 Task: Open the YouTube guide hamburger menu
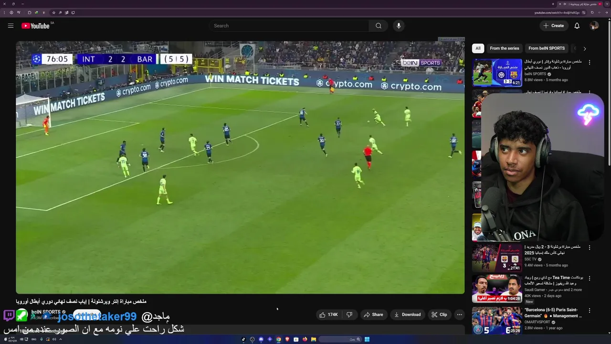click(11, 26)
